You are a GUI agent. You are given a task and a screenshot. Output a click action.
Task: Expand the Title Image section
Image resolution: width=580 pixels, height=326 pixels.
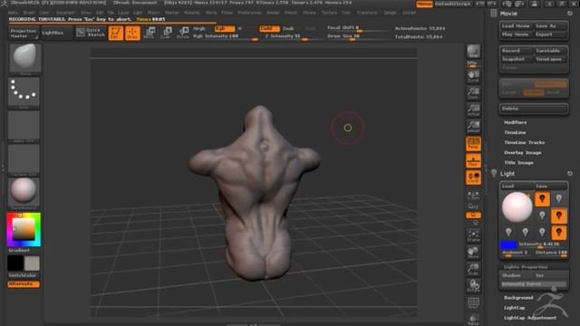coord(518,162)
